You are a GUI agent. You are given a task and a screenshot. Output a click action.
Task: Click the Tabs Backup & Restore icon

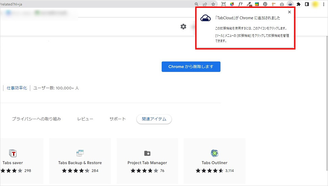tap(80, 153)
